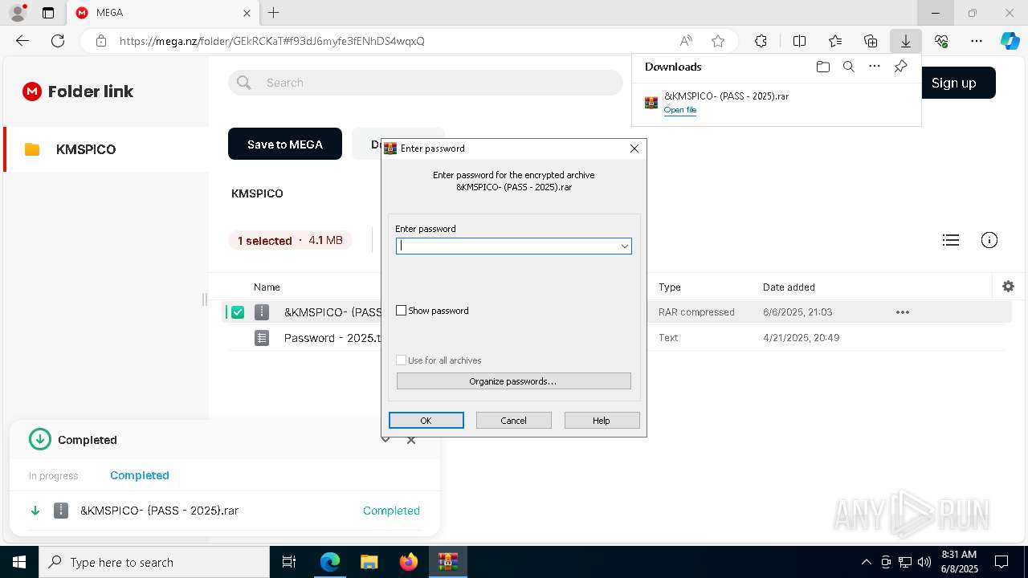
Task: Click the Read aloud icon
Action: [x=686, y=41]
